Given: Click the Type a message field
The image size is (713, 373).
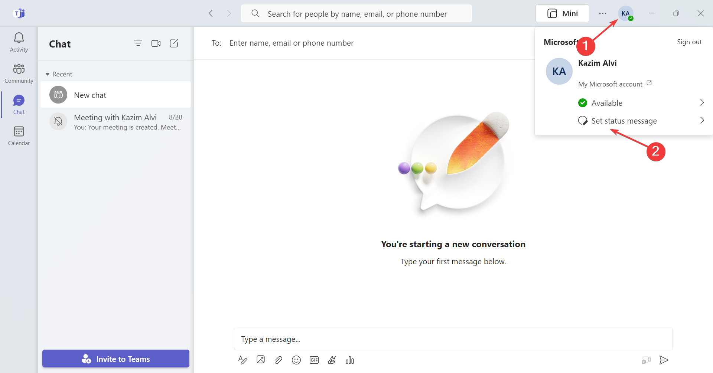Looking at the screenshot, I should click(x=453, y=339).
